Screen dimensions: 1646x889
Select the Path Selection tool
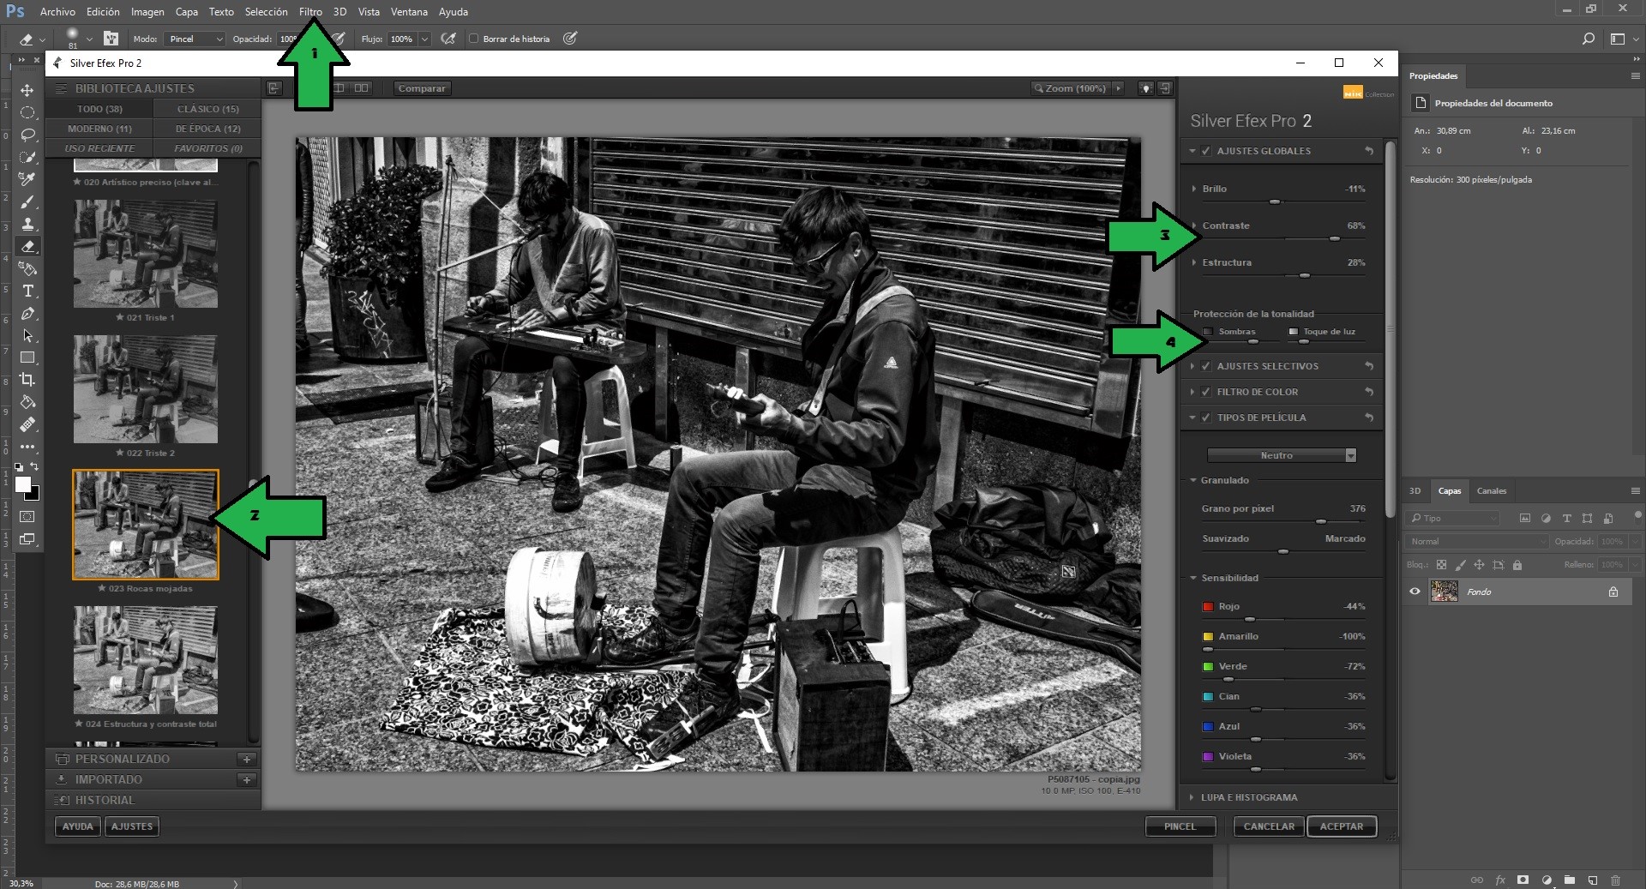[27, 335]
